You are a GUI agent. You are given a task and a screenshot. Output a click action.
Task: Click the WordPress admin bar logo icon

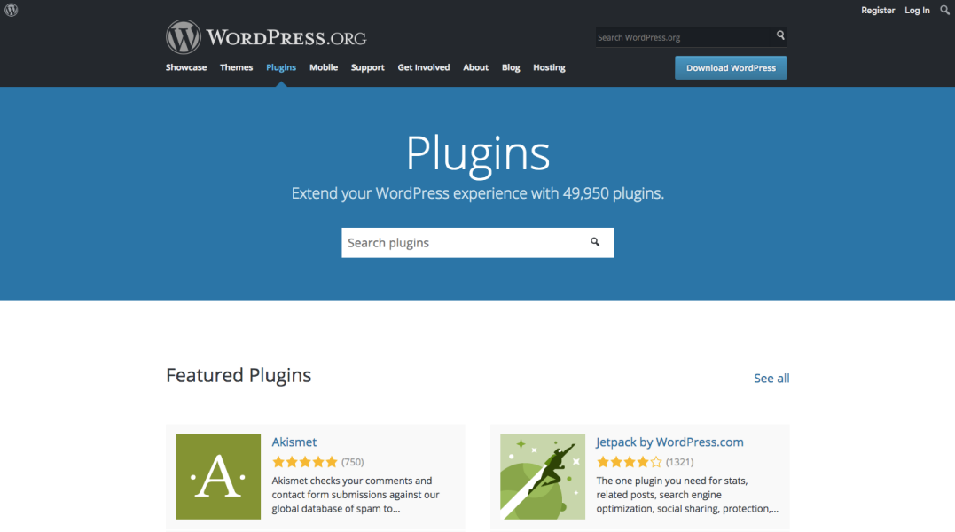coord(11,11)
